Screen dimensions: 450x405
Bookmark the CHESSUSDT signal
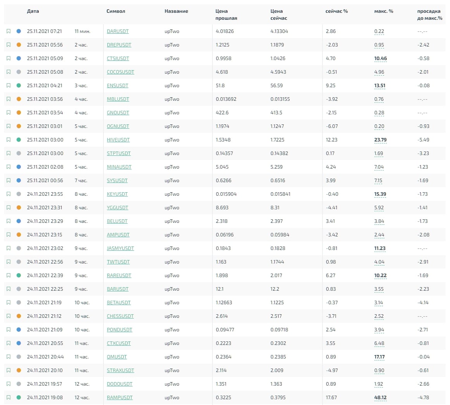(x=9, y=316)
